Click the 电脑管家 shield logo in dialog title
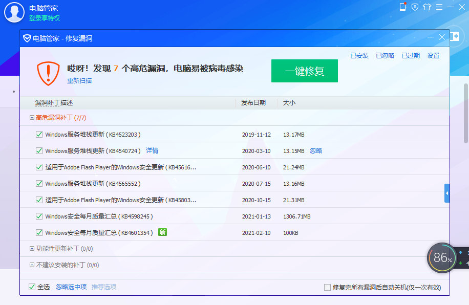 (27, 38)
